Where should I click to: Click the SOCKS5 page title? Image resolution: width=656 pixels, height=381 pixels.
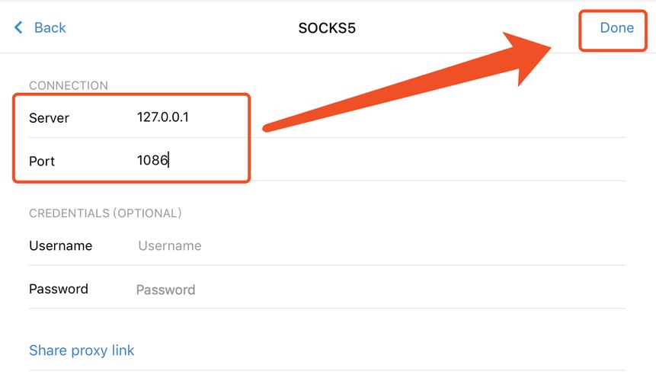327,28
